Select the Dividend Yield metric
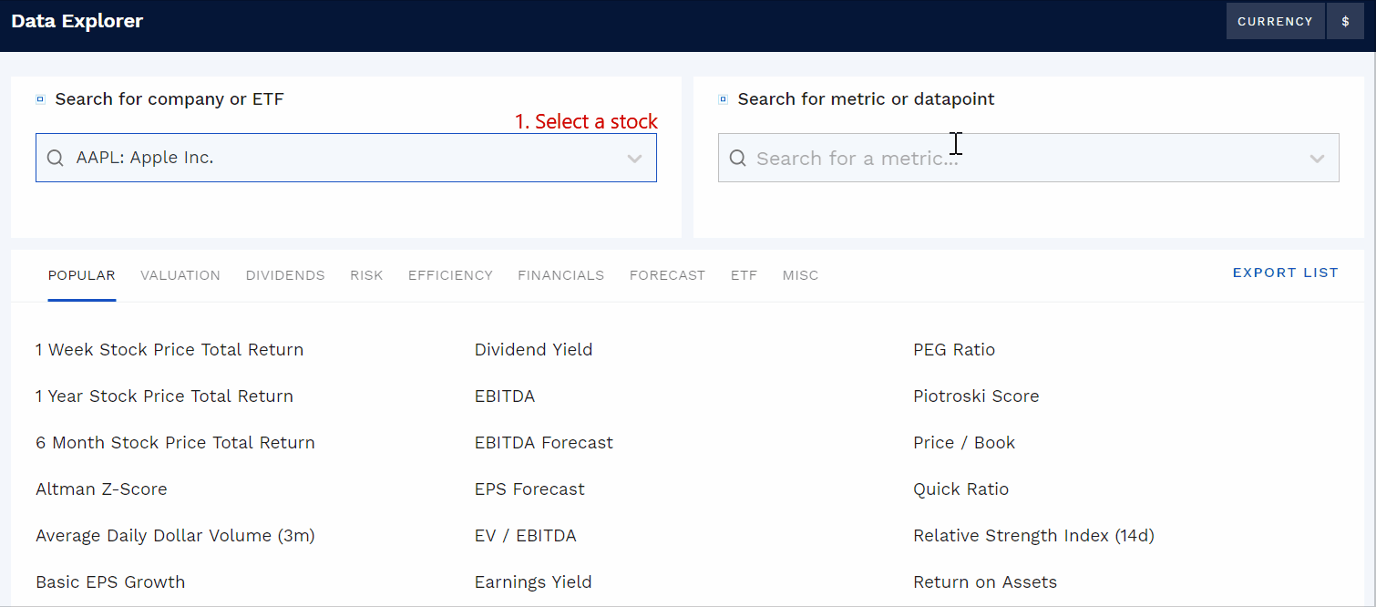1376x607 pixels. click(x=534, y=350)
